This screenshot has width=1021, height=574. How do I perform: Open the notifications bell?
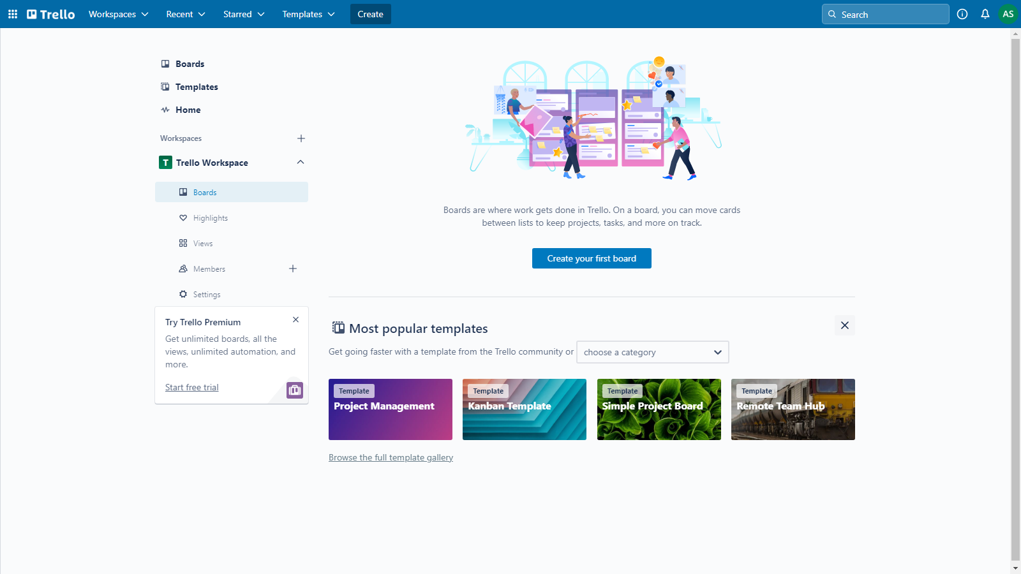[x=985, y=14]
